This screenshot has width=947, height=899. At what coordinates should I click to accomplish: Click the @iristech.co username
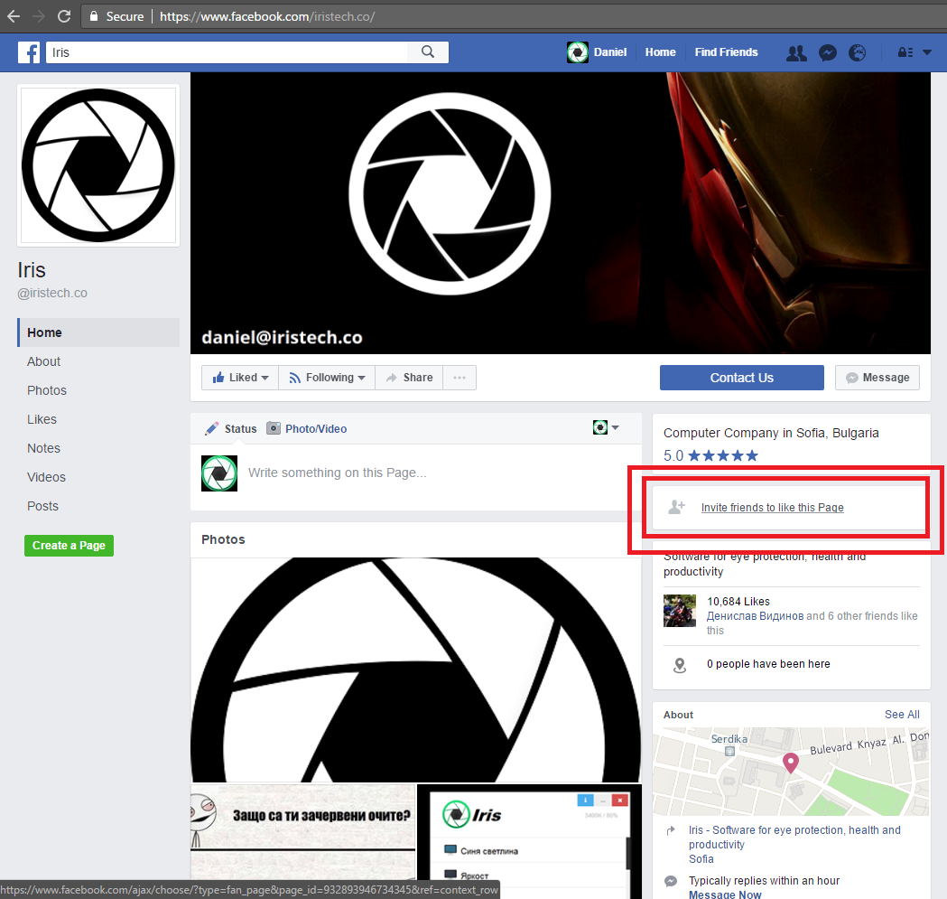(52, 294)
